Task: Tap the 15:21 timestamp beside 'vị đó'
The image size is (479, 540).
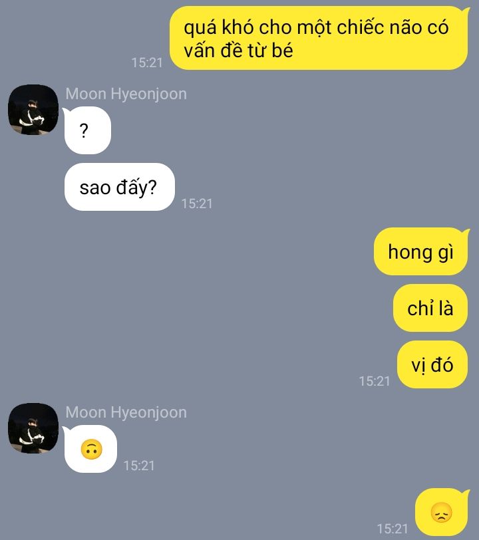Action: (x=375, y=381)
